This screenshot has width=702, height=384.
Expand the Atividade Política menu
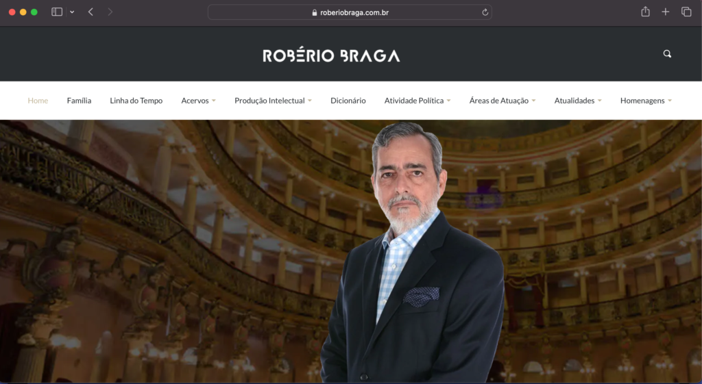pyautogui.click(x=417, y=101)
